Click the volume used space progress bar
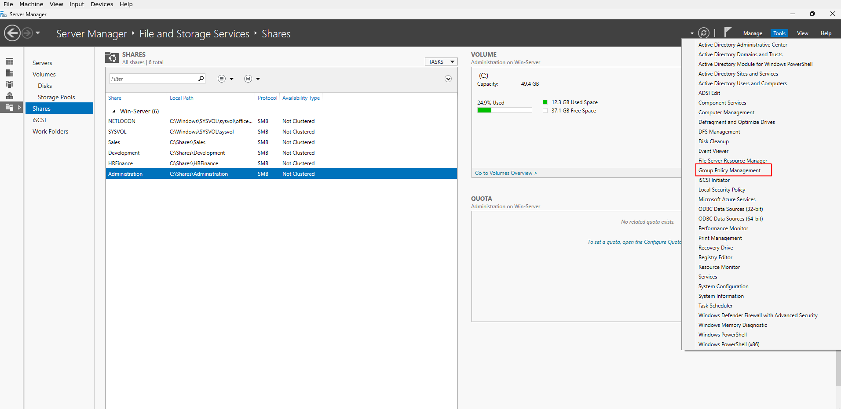 click(x=505, y=110)
